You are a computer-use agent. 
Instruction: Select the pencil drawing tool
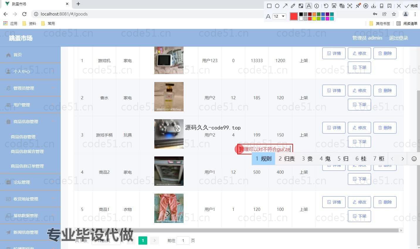click(293, 6)
